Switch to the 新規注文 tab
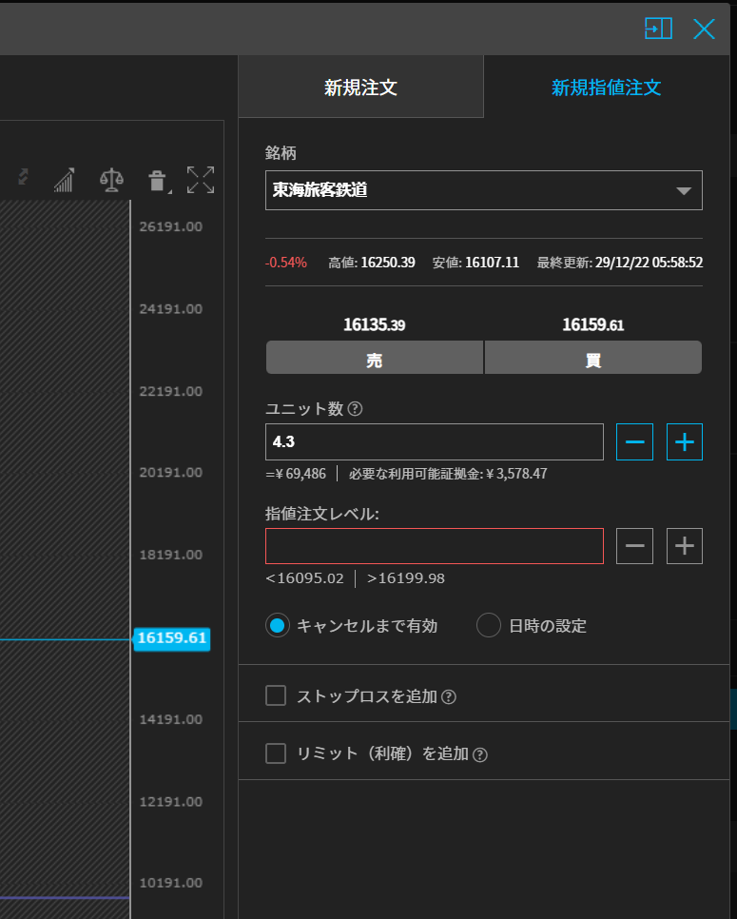 tap(360, 88)
